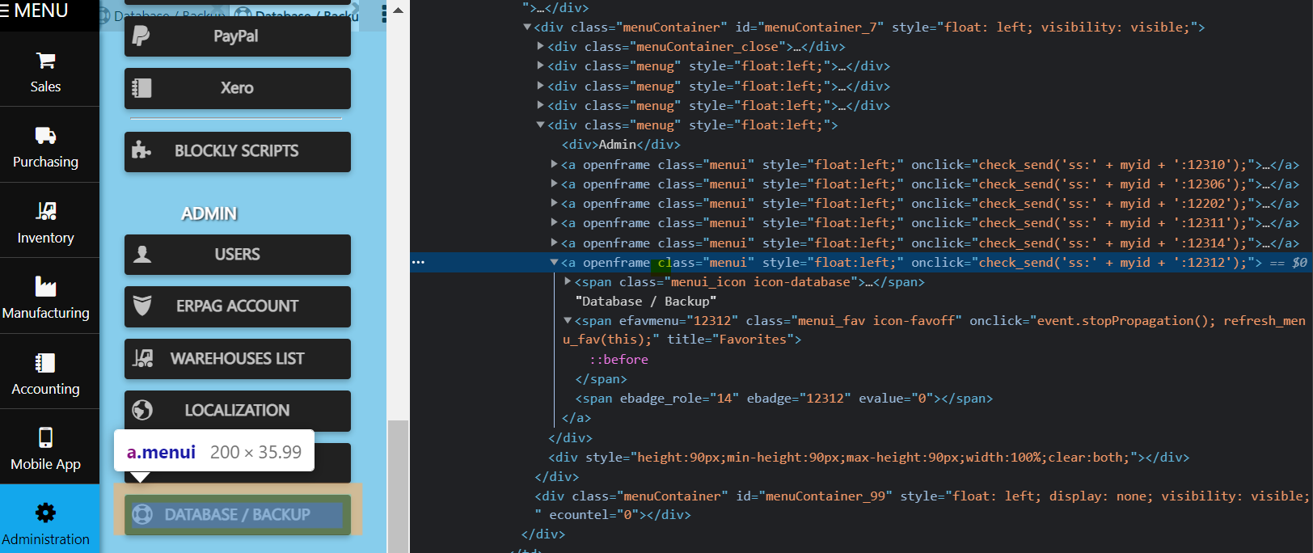Open ERPAG Account menu item
Image resolution: width=1313 pixels, height=553 pixels.
click(x=238, y=306)
